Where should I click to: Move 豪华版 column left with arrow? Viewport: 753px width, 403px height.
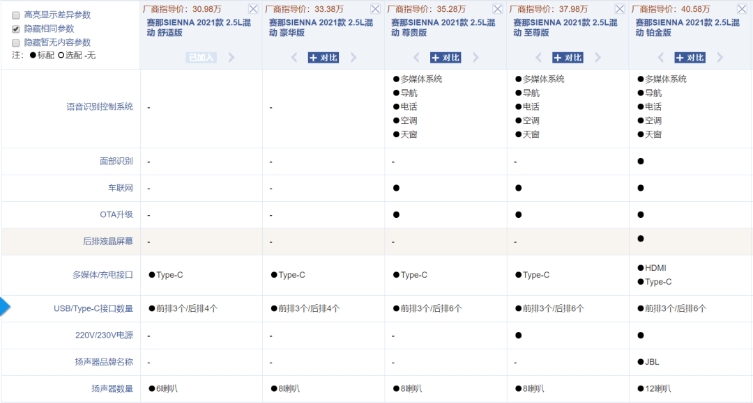point(294,58)
